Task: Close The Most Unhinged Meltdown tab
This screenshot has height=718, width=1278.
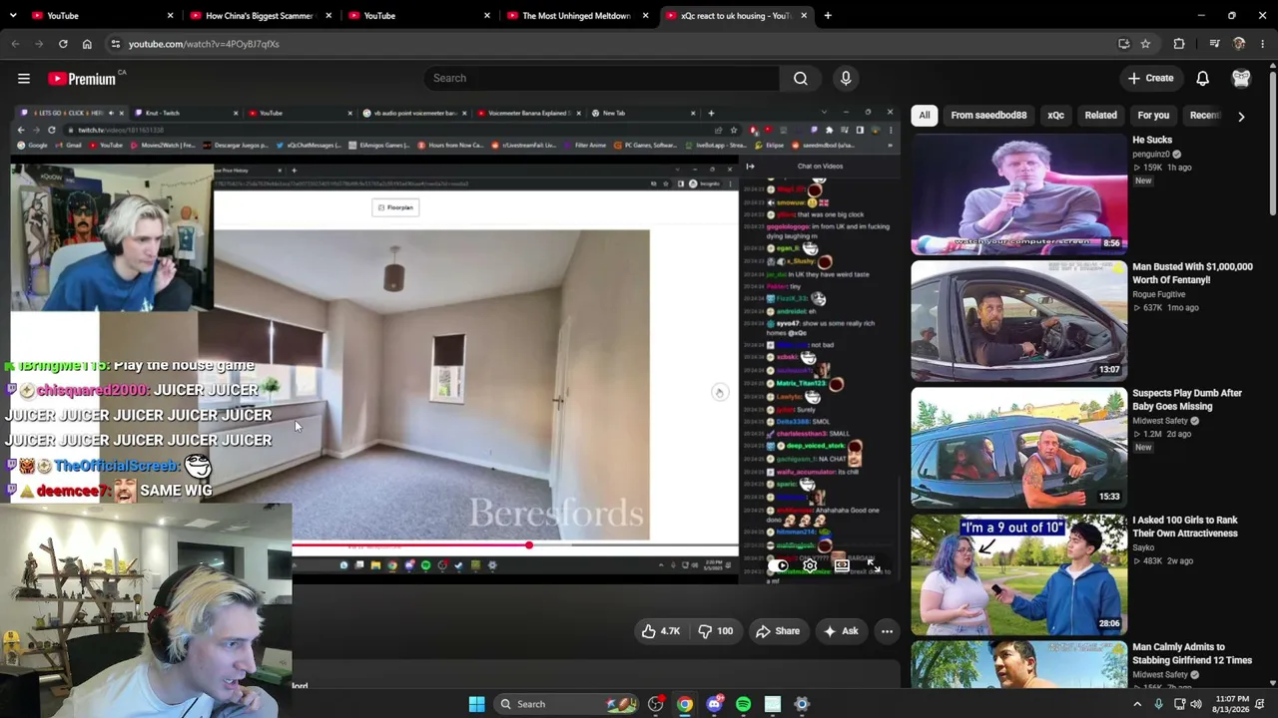Action: pos(645,16)
